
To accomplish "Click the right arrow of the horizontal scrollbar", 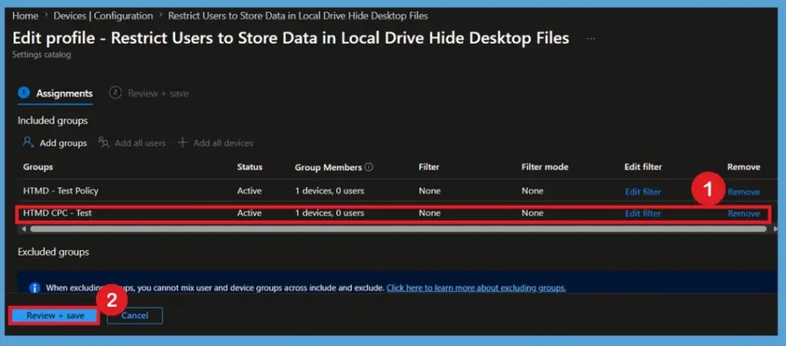I will pos(775,229).
